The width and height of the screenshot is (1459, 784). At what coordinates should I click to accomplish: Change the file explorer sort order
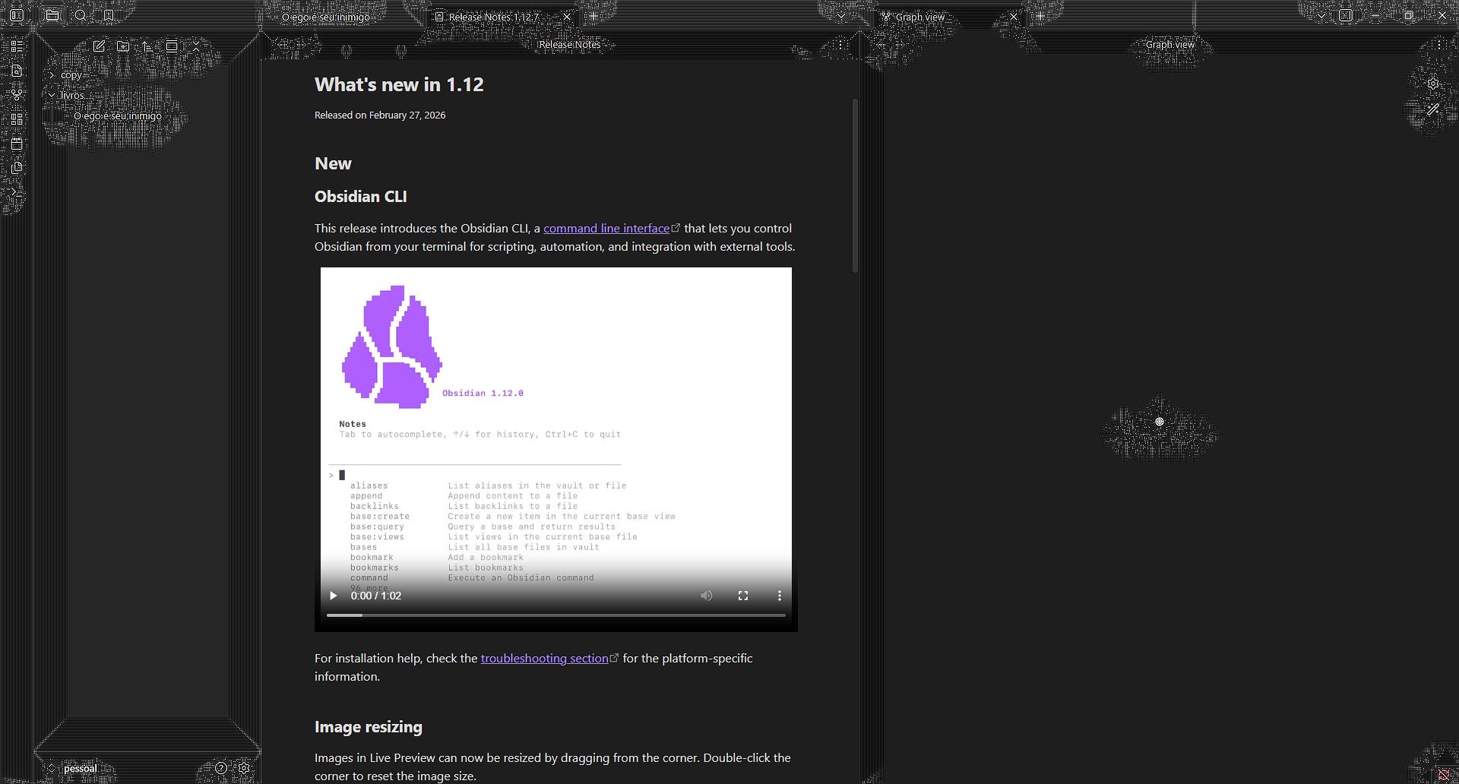[147, 46]
